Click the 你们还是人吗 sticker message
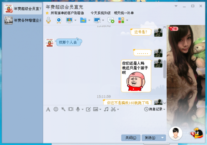Image resolution: width=207 pixels, height=145 pixels. (136, 76)
